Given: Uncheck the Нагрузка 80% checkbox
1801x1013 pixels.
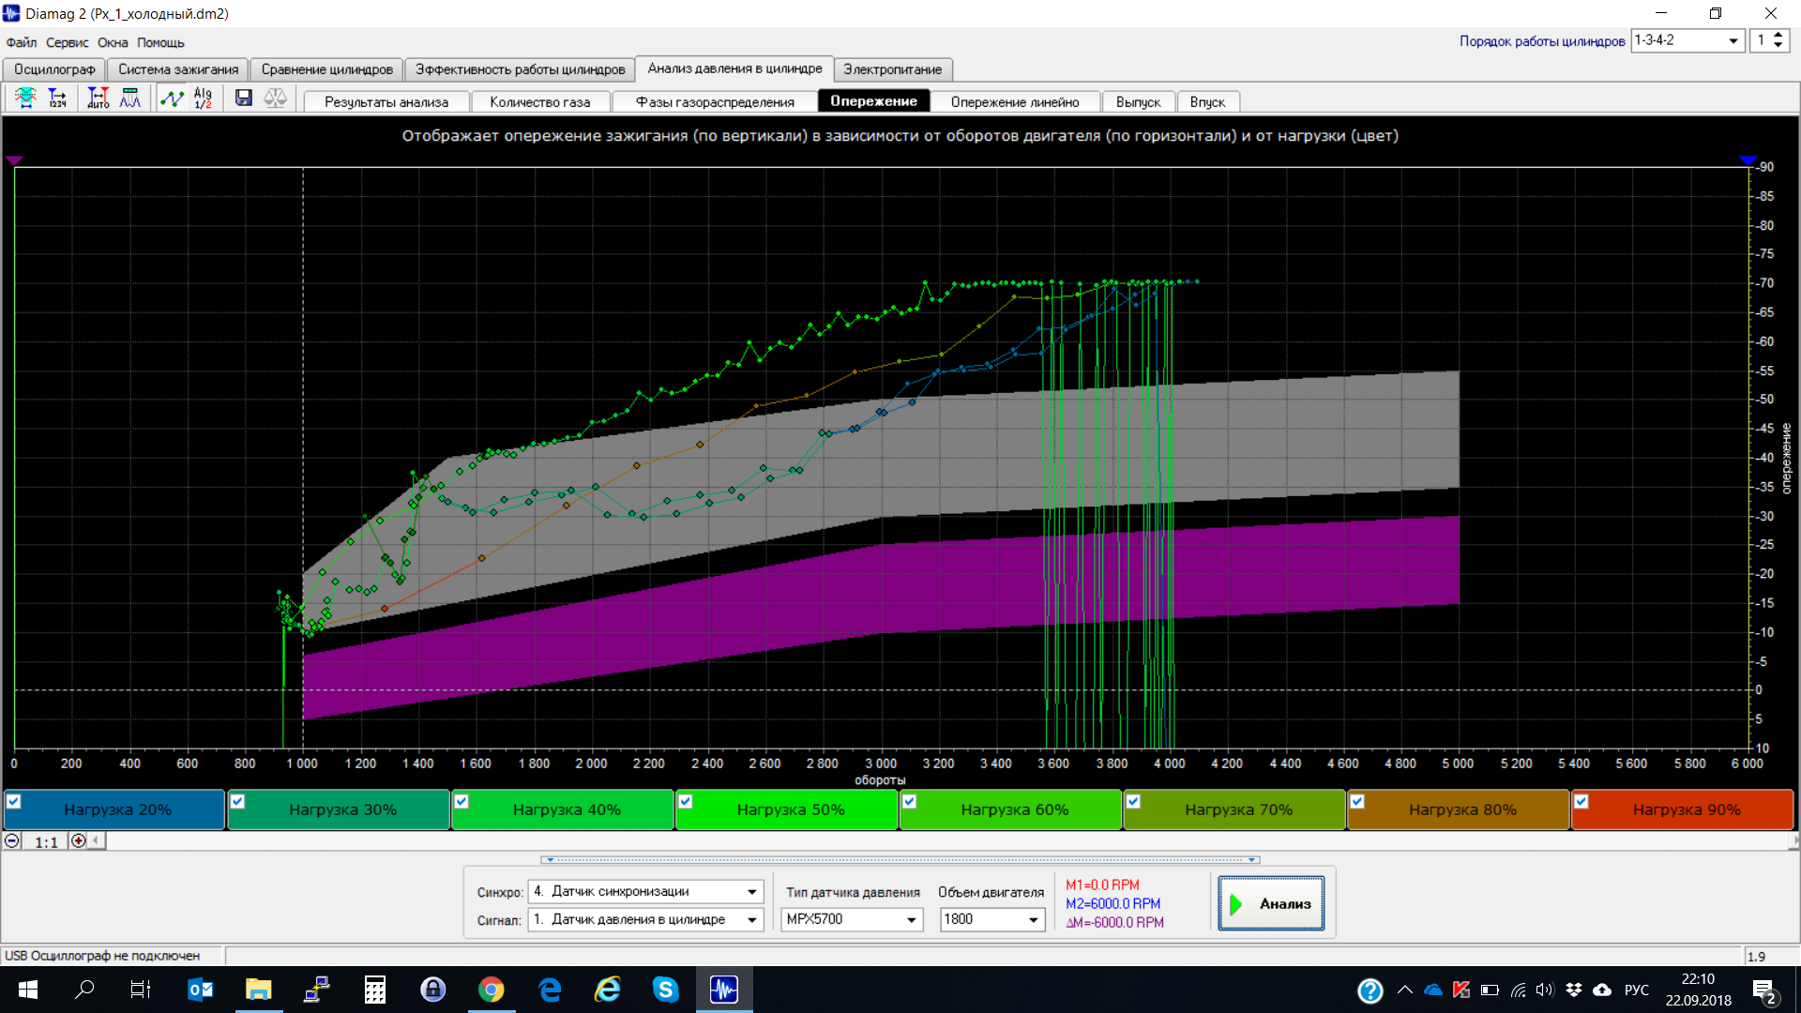Looking at the screenshot, I should (1357, 801).
